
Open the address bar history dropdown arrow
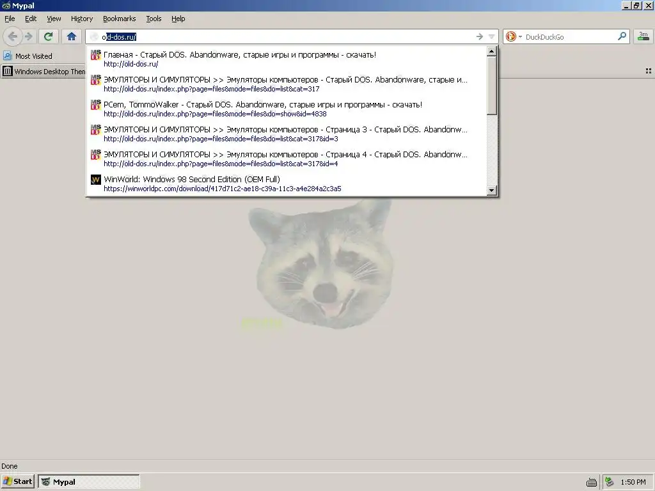(492, 36)
